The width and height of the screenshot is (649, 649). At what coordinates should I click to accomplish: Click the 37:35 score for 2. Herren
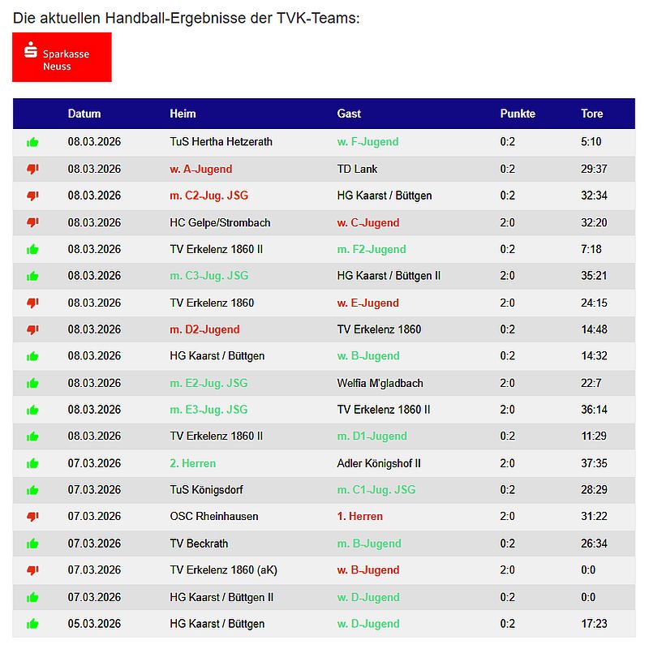(x=593, y=463)
